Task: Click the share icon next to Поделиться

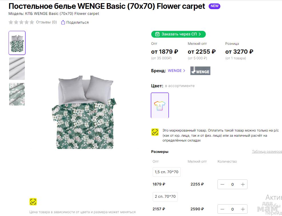Action: click(x=63, y=22)
